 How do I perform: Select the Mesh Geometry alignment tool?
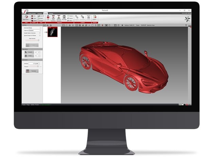54,17
